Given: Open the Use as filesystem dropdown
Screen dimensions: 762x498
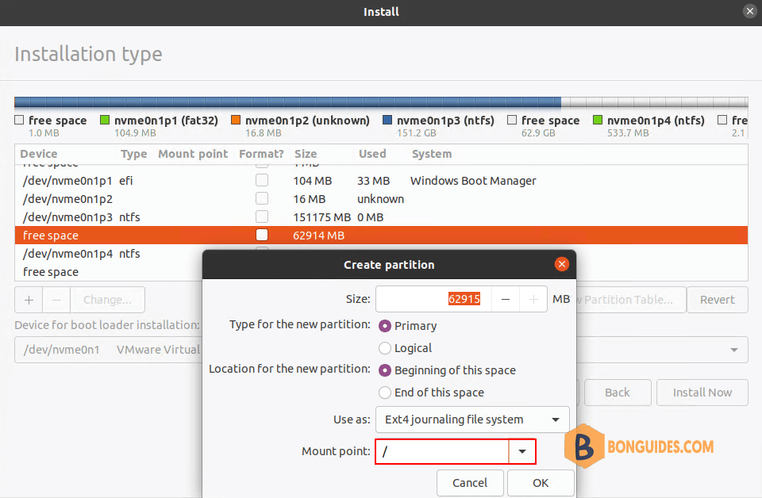Looking at the screenshot, I should coord(472,419).
